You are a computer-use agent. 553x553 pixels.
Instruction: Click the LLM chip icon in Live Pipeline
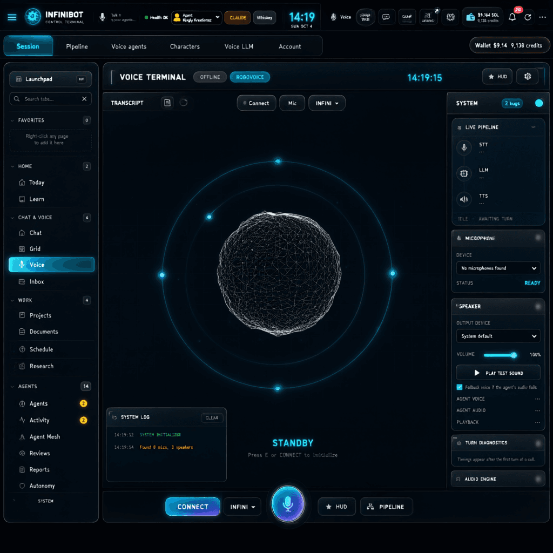[x=464, y=173]
